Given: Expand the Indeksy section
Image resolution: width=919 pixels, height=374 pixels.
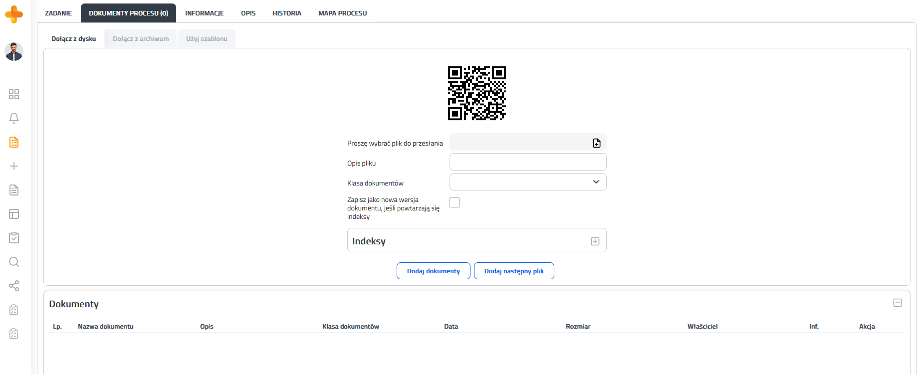Looking at the screenshot, I should (595, 241).
